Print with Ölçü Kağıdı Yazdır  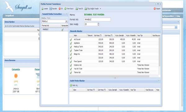pyautogui.click(x=91, y=9)
